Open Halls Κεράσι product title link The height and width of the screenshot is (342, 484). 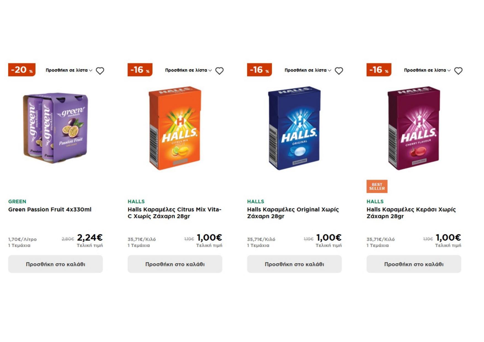tap(411, 213)
